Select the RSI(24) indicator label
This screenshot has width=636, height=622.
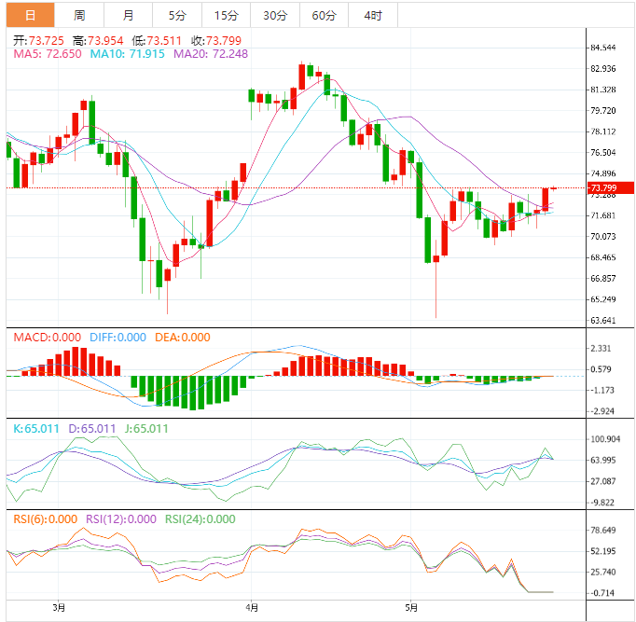(200, 519)
